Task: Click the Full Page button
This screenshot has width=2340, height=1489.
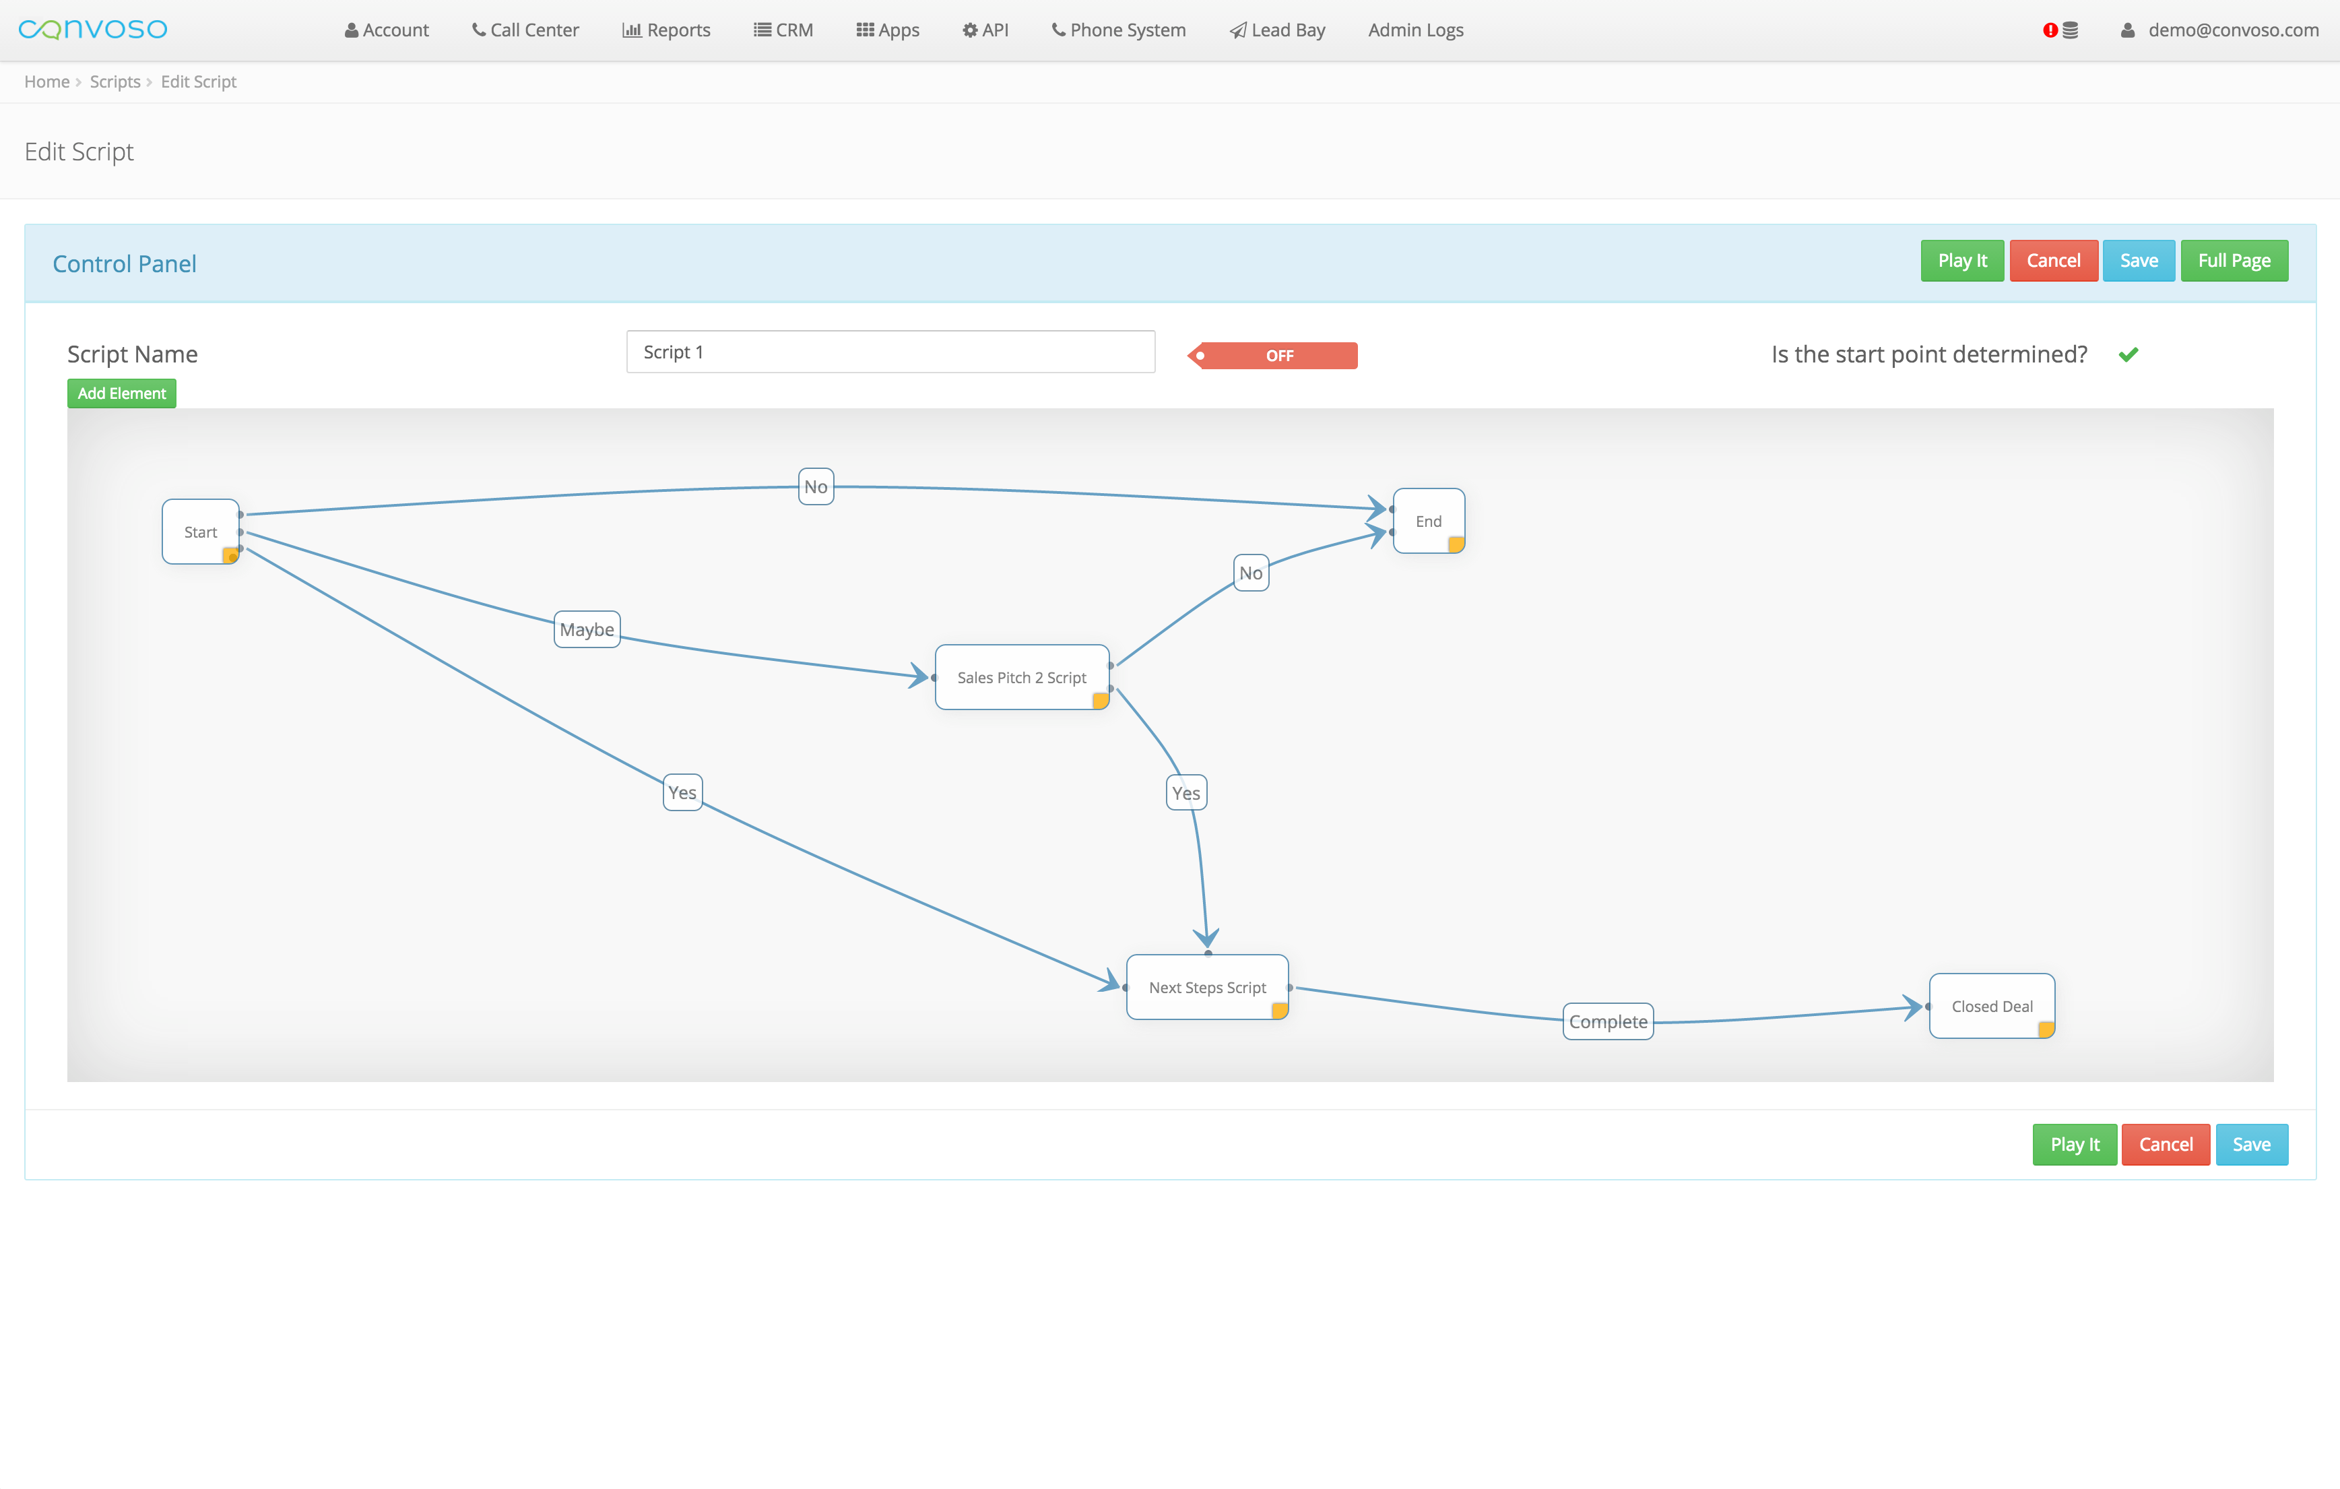Action: [x=2233, y=261]
